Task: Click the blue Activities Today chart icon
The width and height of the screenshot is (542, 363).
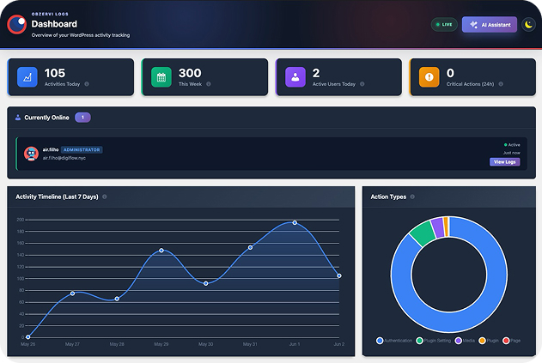Action: (27, 76)
